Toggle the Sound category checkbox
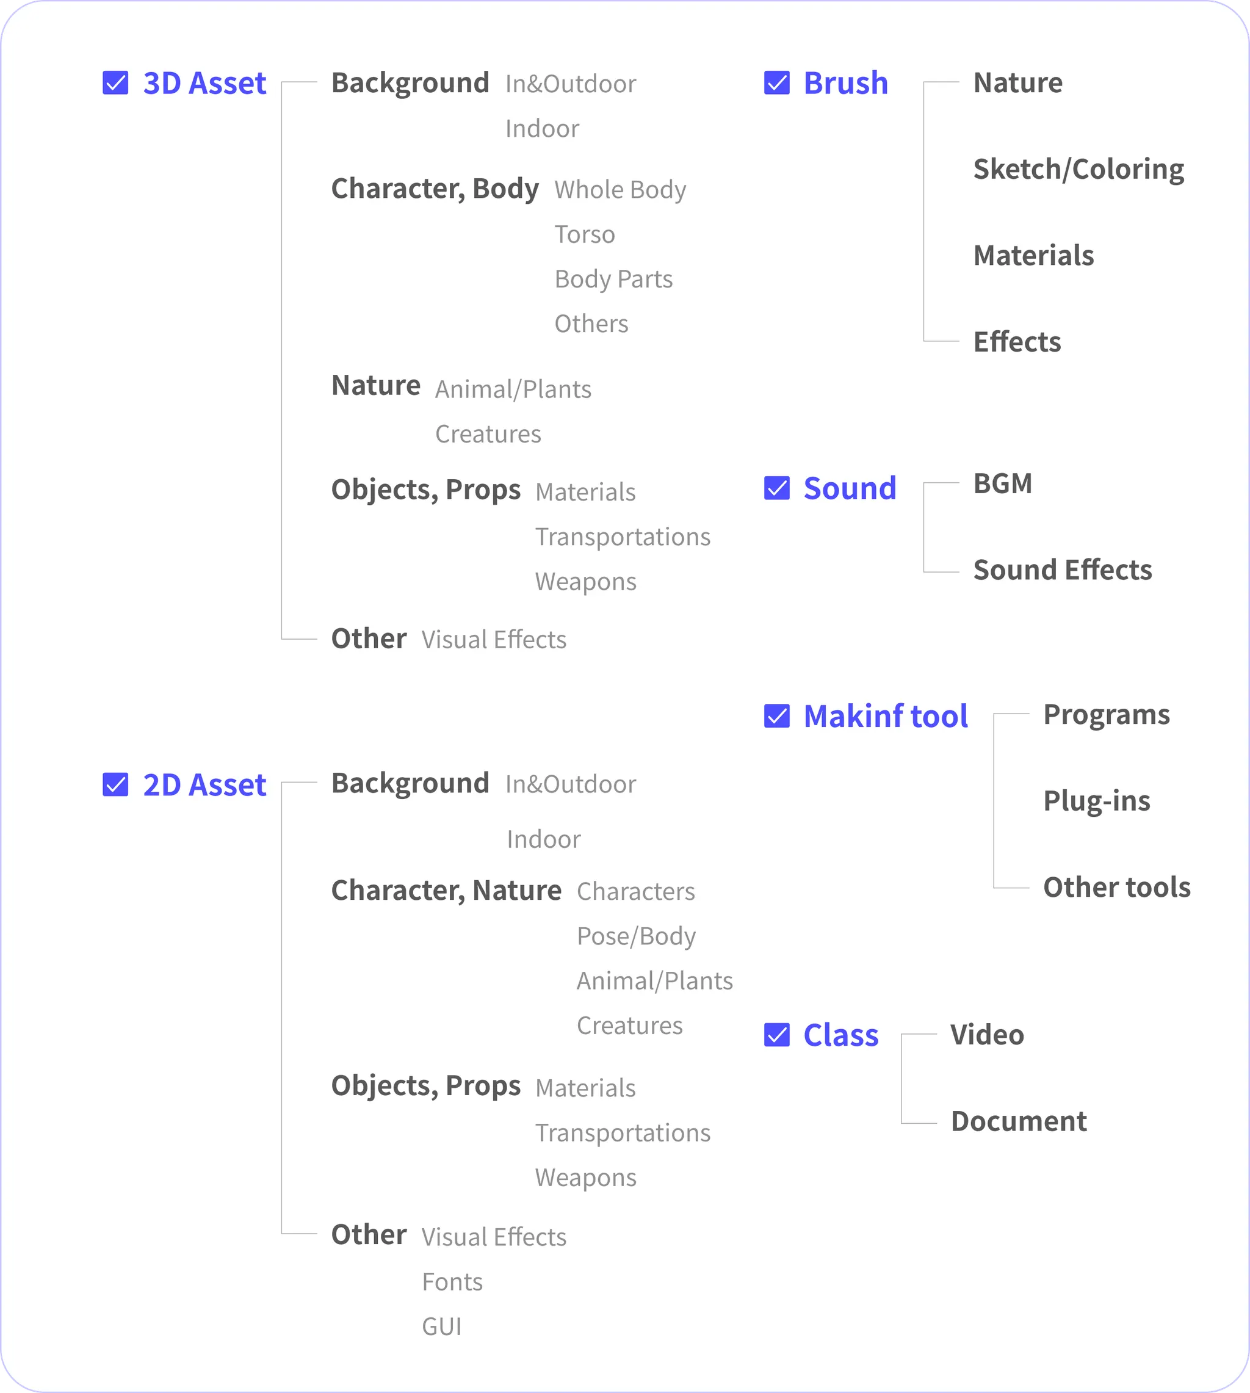 (x=777, y=488)
